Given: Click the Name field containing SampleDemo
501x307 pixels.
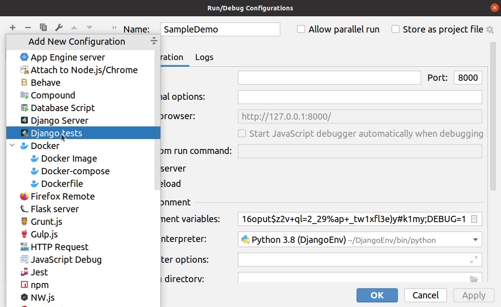Looking at the screenshot, I should pyautogui.click(x=220, y=29).
